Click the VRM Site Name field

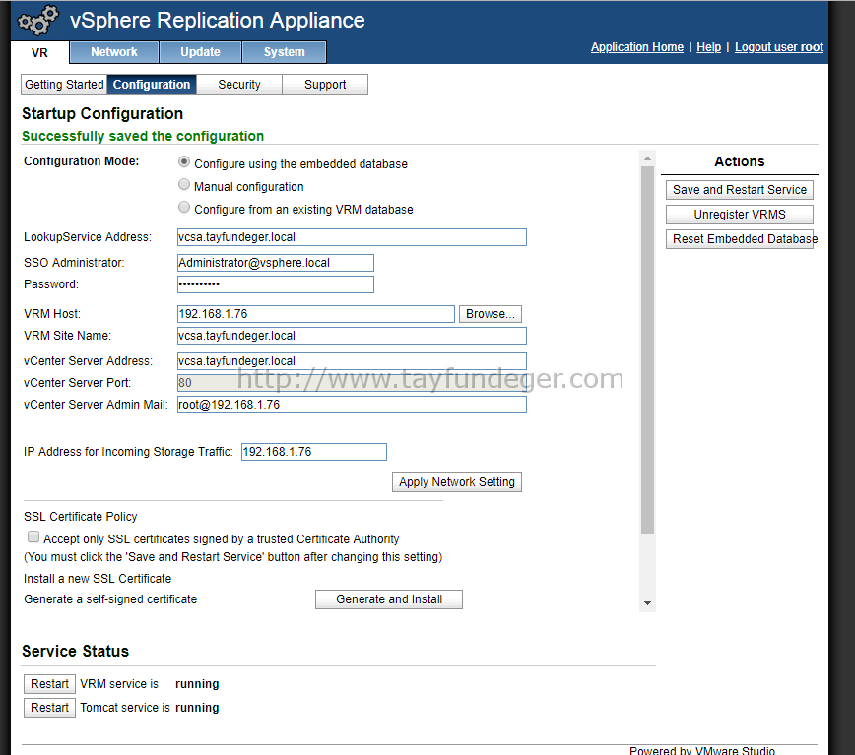point(352,336)
